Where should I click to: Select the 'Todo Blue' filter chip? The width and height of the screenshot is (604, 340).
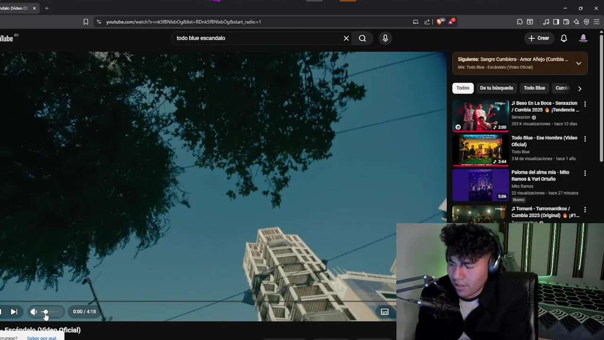coord(534,88)
